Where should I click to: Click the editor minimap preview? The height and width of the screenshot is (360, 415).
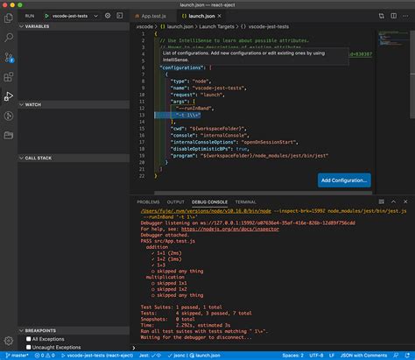(393, 39)
